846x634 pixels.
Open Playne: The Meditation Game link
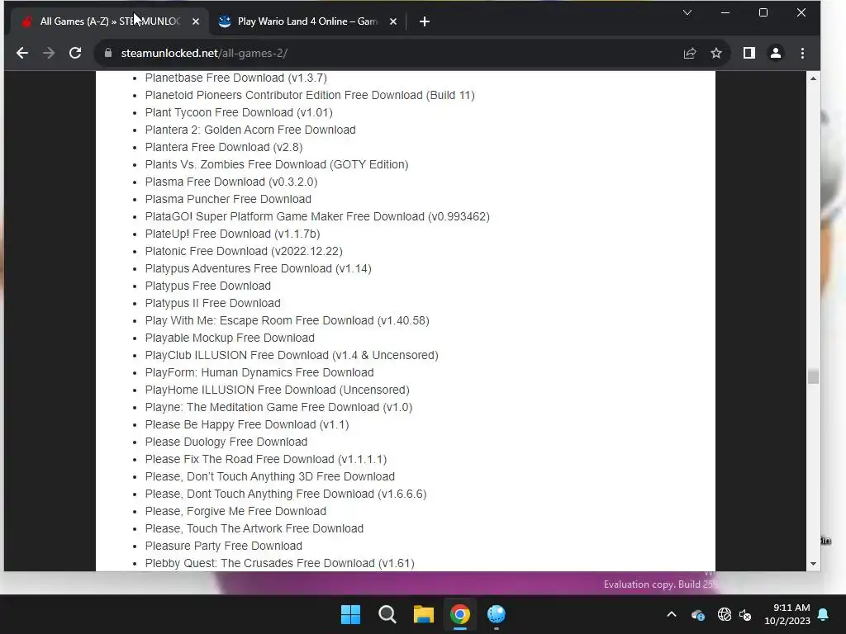[278, 407]
